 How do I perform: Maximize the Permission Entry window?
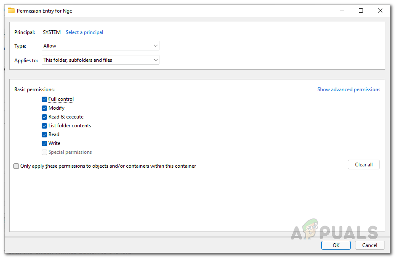[361, 11]
